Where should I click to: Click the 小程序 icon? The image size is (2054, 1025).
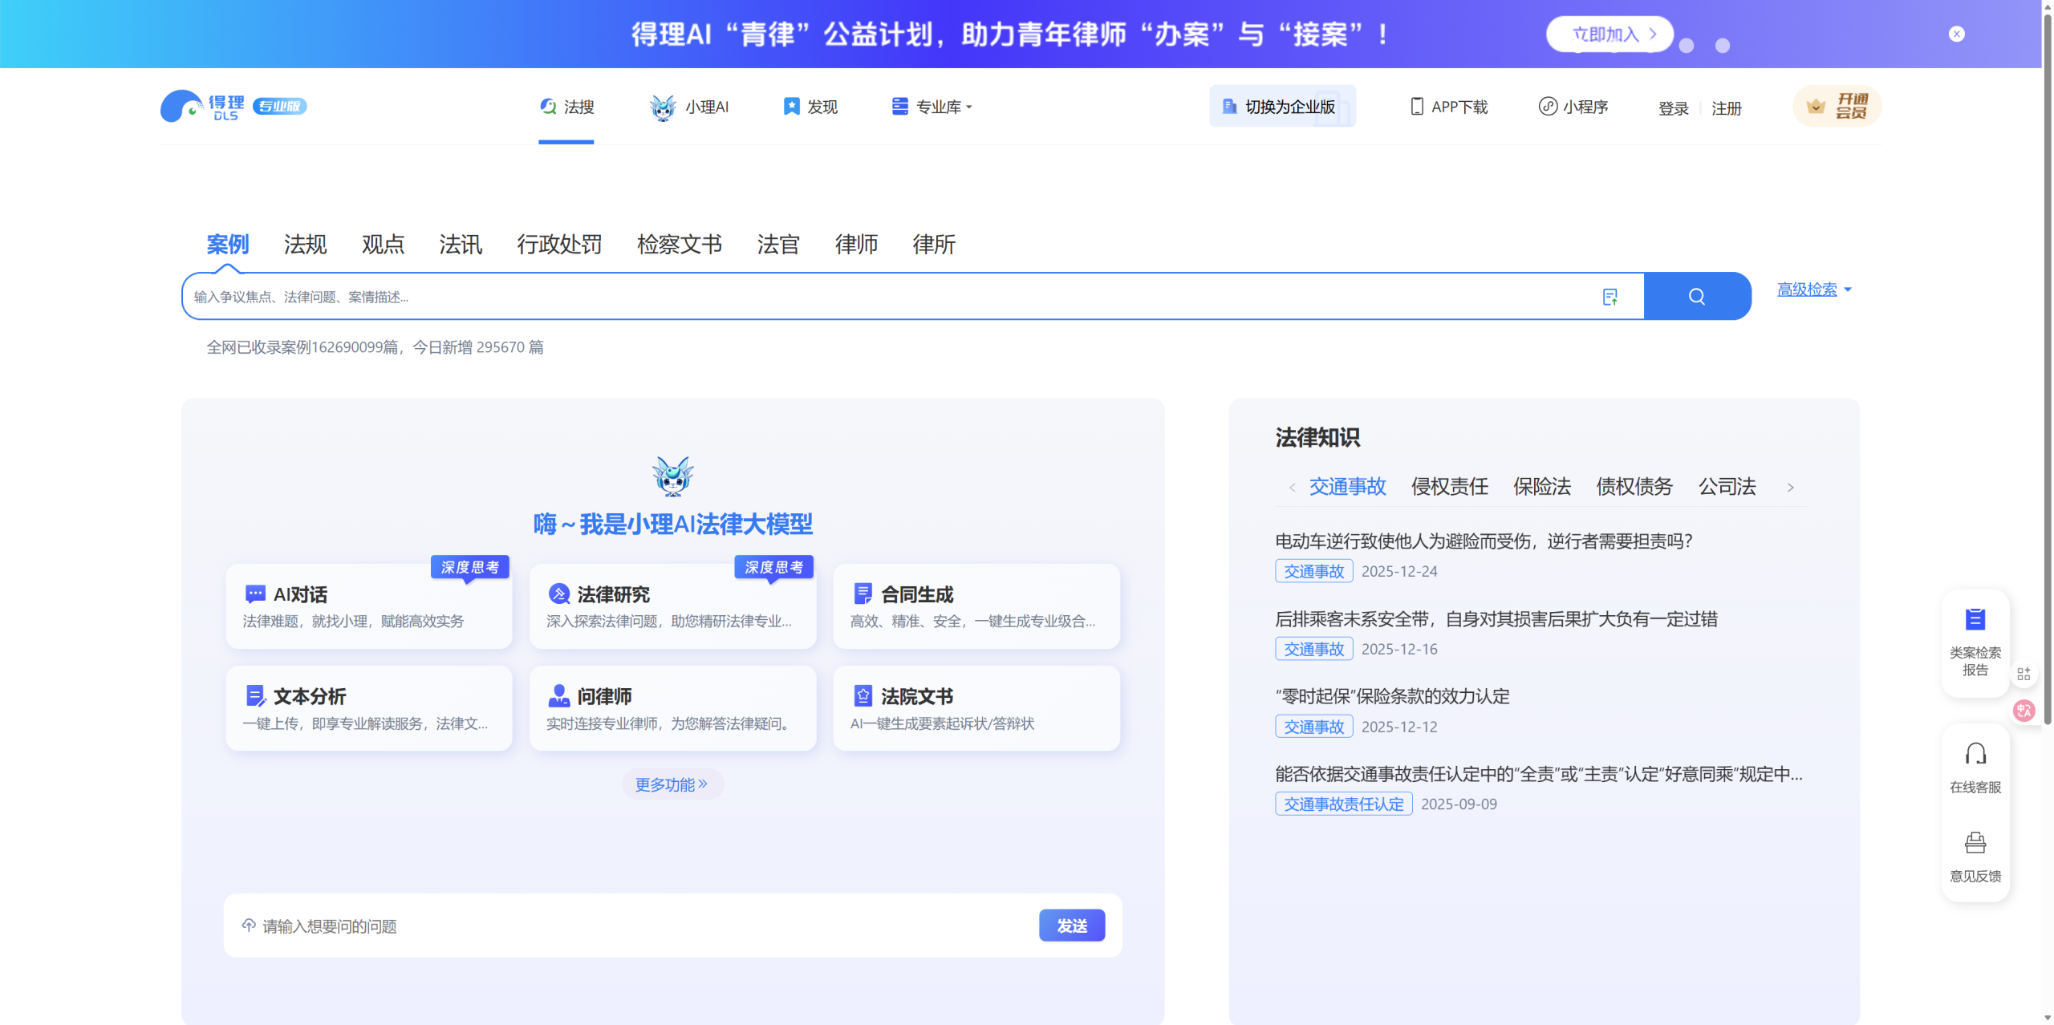(x=1548, y=106)
